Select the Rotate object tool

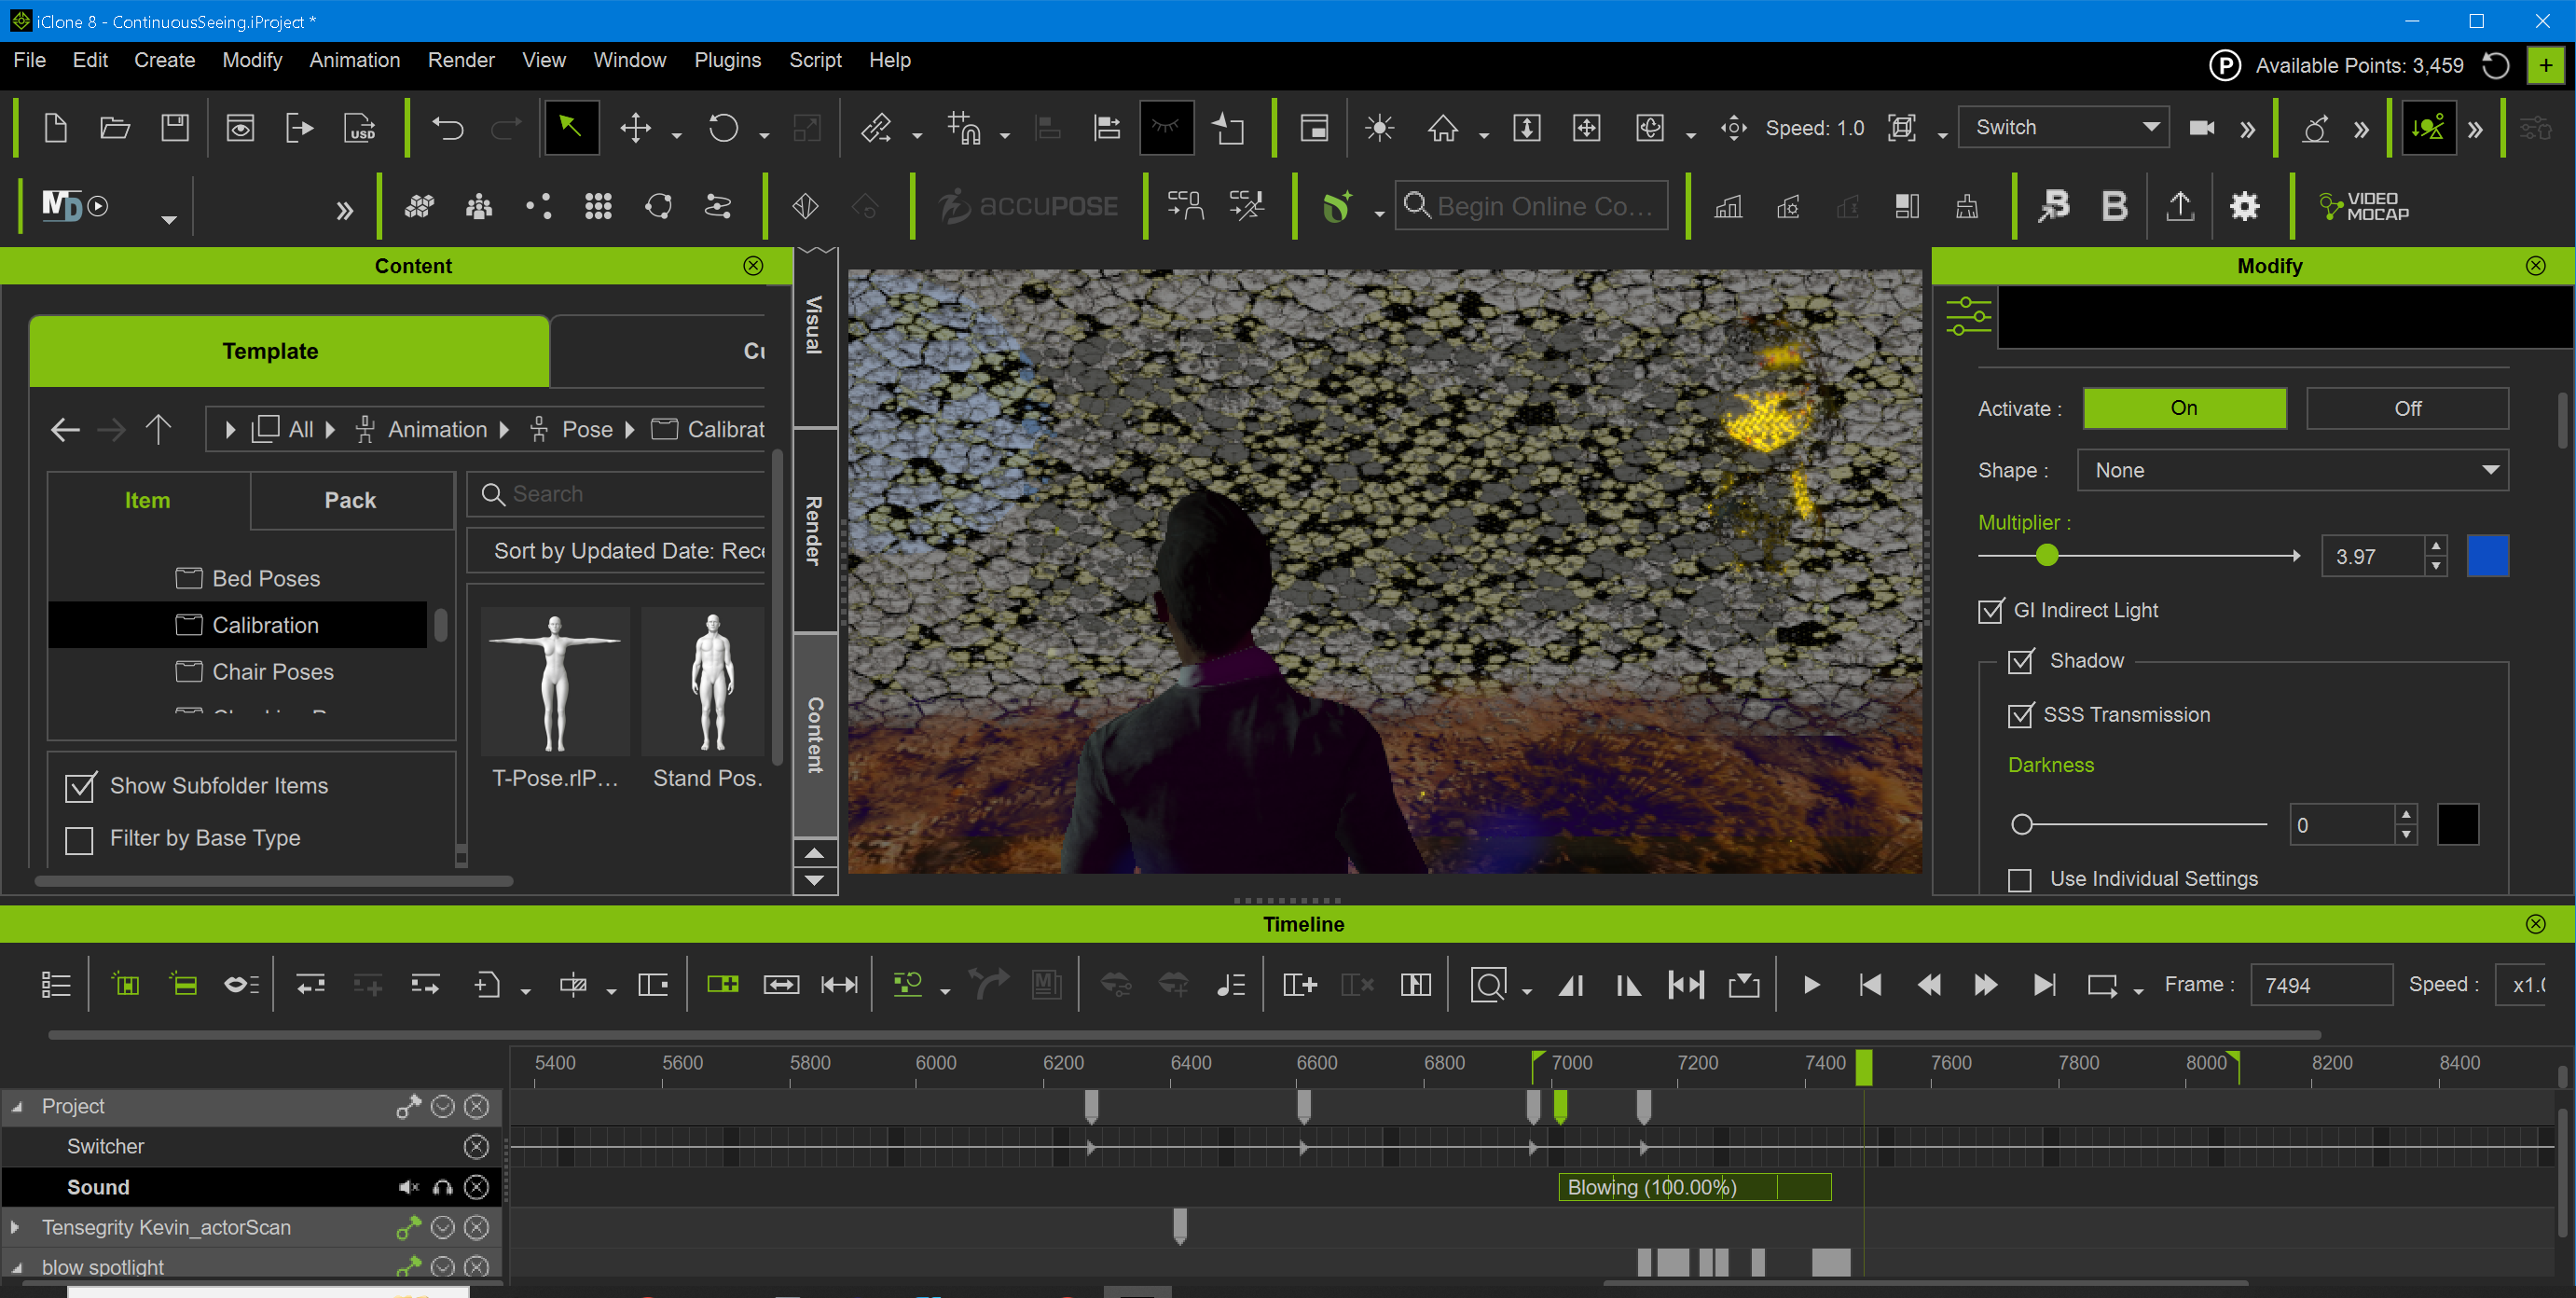[x=723, y=128]
